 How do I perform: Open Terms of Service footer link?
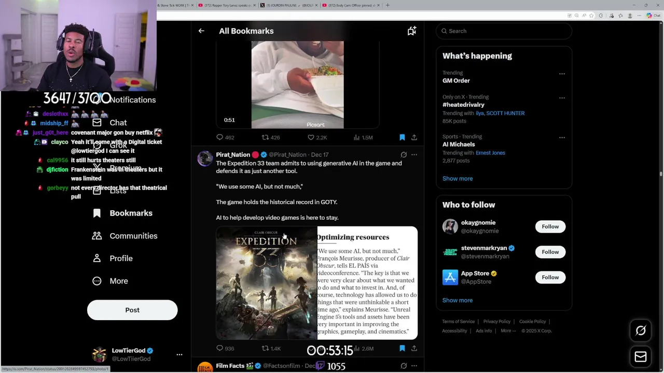point(459,322)
